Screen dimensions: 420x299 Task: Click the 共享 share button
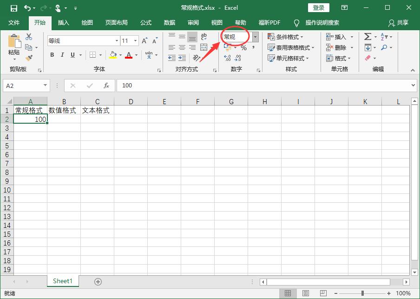click(x=398, y=22)
